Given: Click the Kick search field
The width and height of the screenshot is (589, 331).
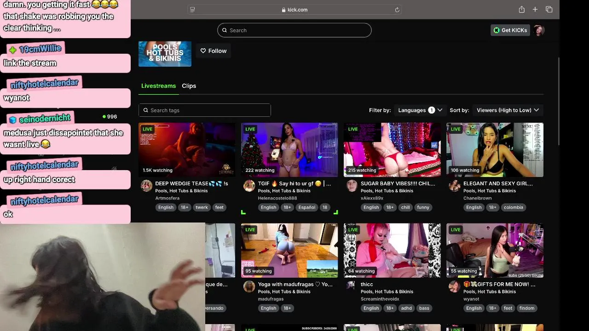Looking at the screenshot, I should tap(294, 30).
